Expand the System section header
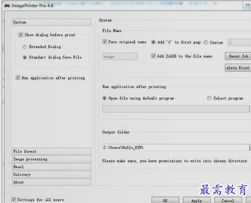Image resolution: width=251 pixels, height=203 pixels. coord(51,22)
